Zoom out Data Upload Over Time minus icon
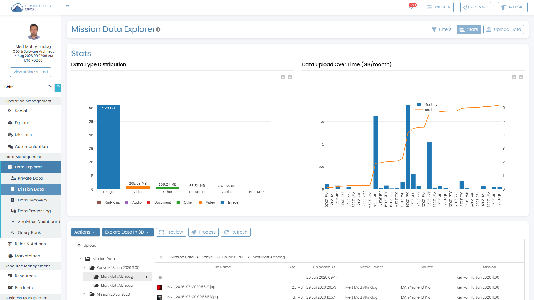The image size is (534, 300). click(x=521, y=77)
